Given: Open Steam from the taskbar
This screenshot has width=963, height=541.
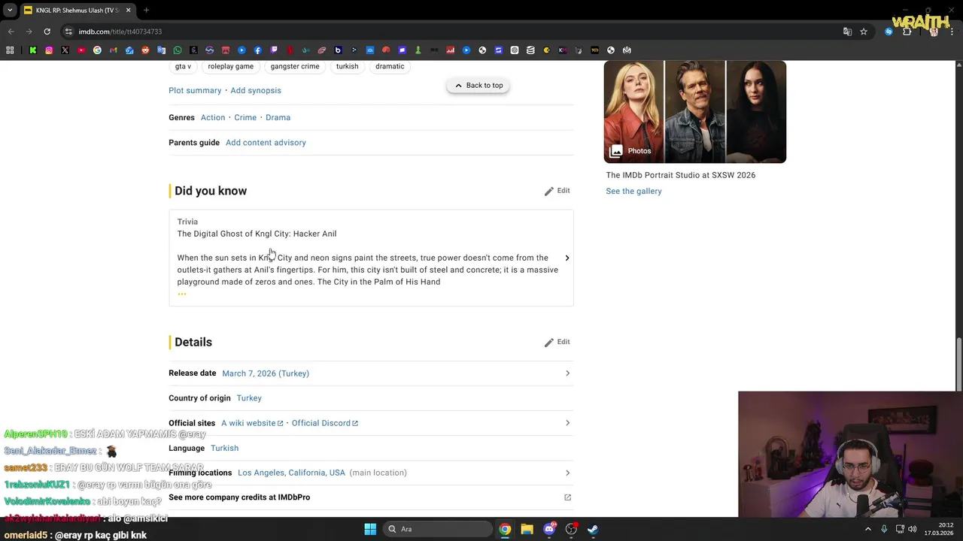Looking at the screenshot, I should coord(593,529).
